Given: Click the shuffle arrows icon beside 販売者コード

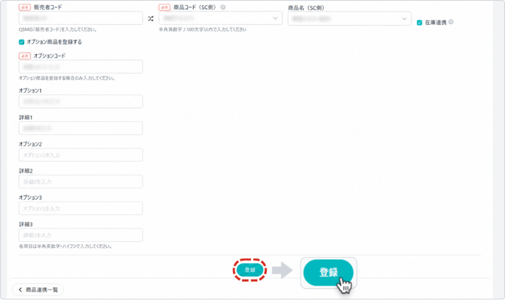Looking at the screenshot, I should click(x=151, y=19).
